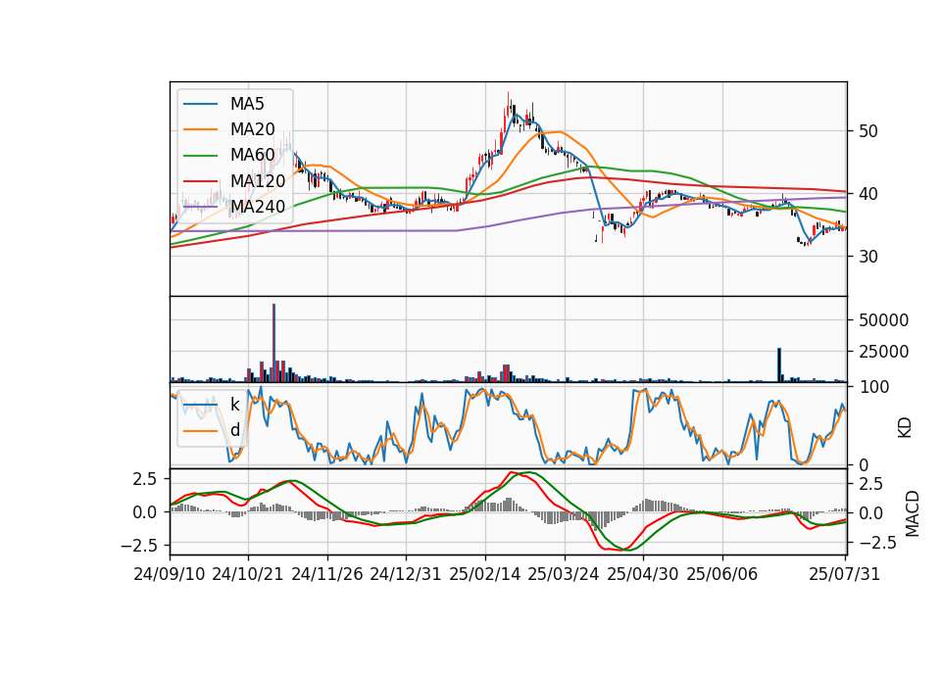
Task: Click the 24/10/21 date axis label
Action: (248, 574)
